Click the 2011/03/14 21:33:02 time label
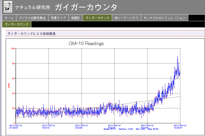205x136 pixels. pyautogui.click(x=15, y=127)
